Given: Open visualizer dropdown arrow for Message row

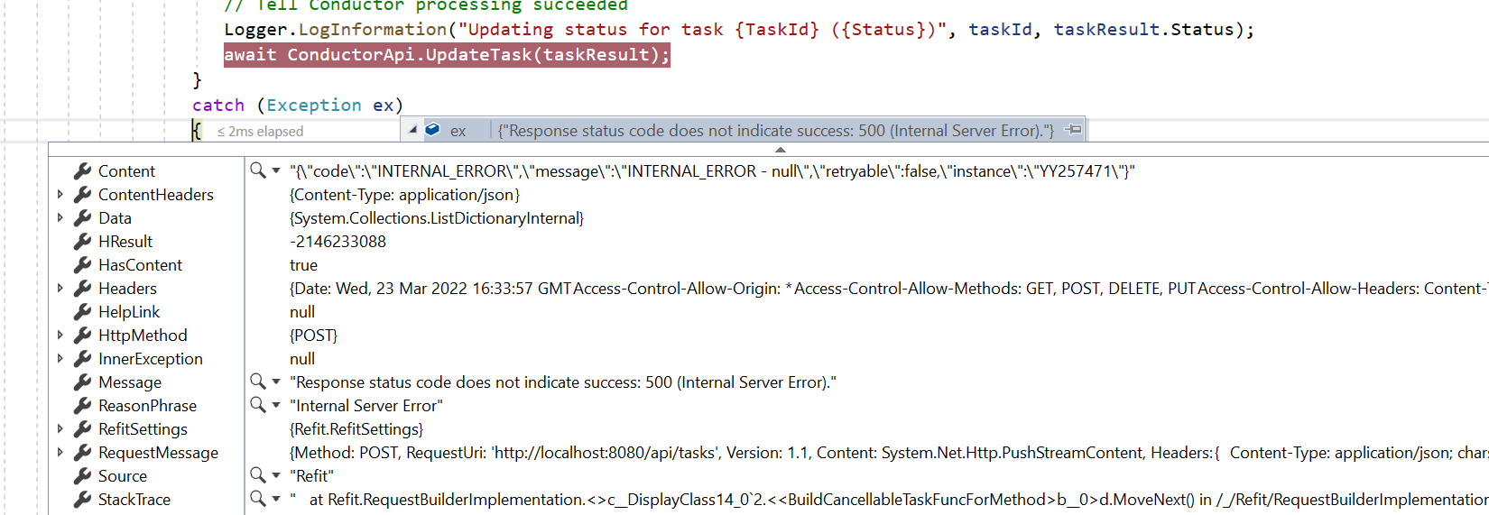Looking at the screenshot, I should pos(276,382).
